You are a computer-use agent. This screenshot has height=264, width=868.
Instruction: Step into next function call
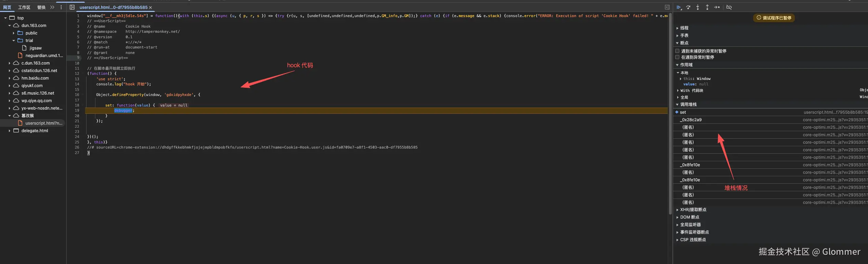(x=698, y=7)
